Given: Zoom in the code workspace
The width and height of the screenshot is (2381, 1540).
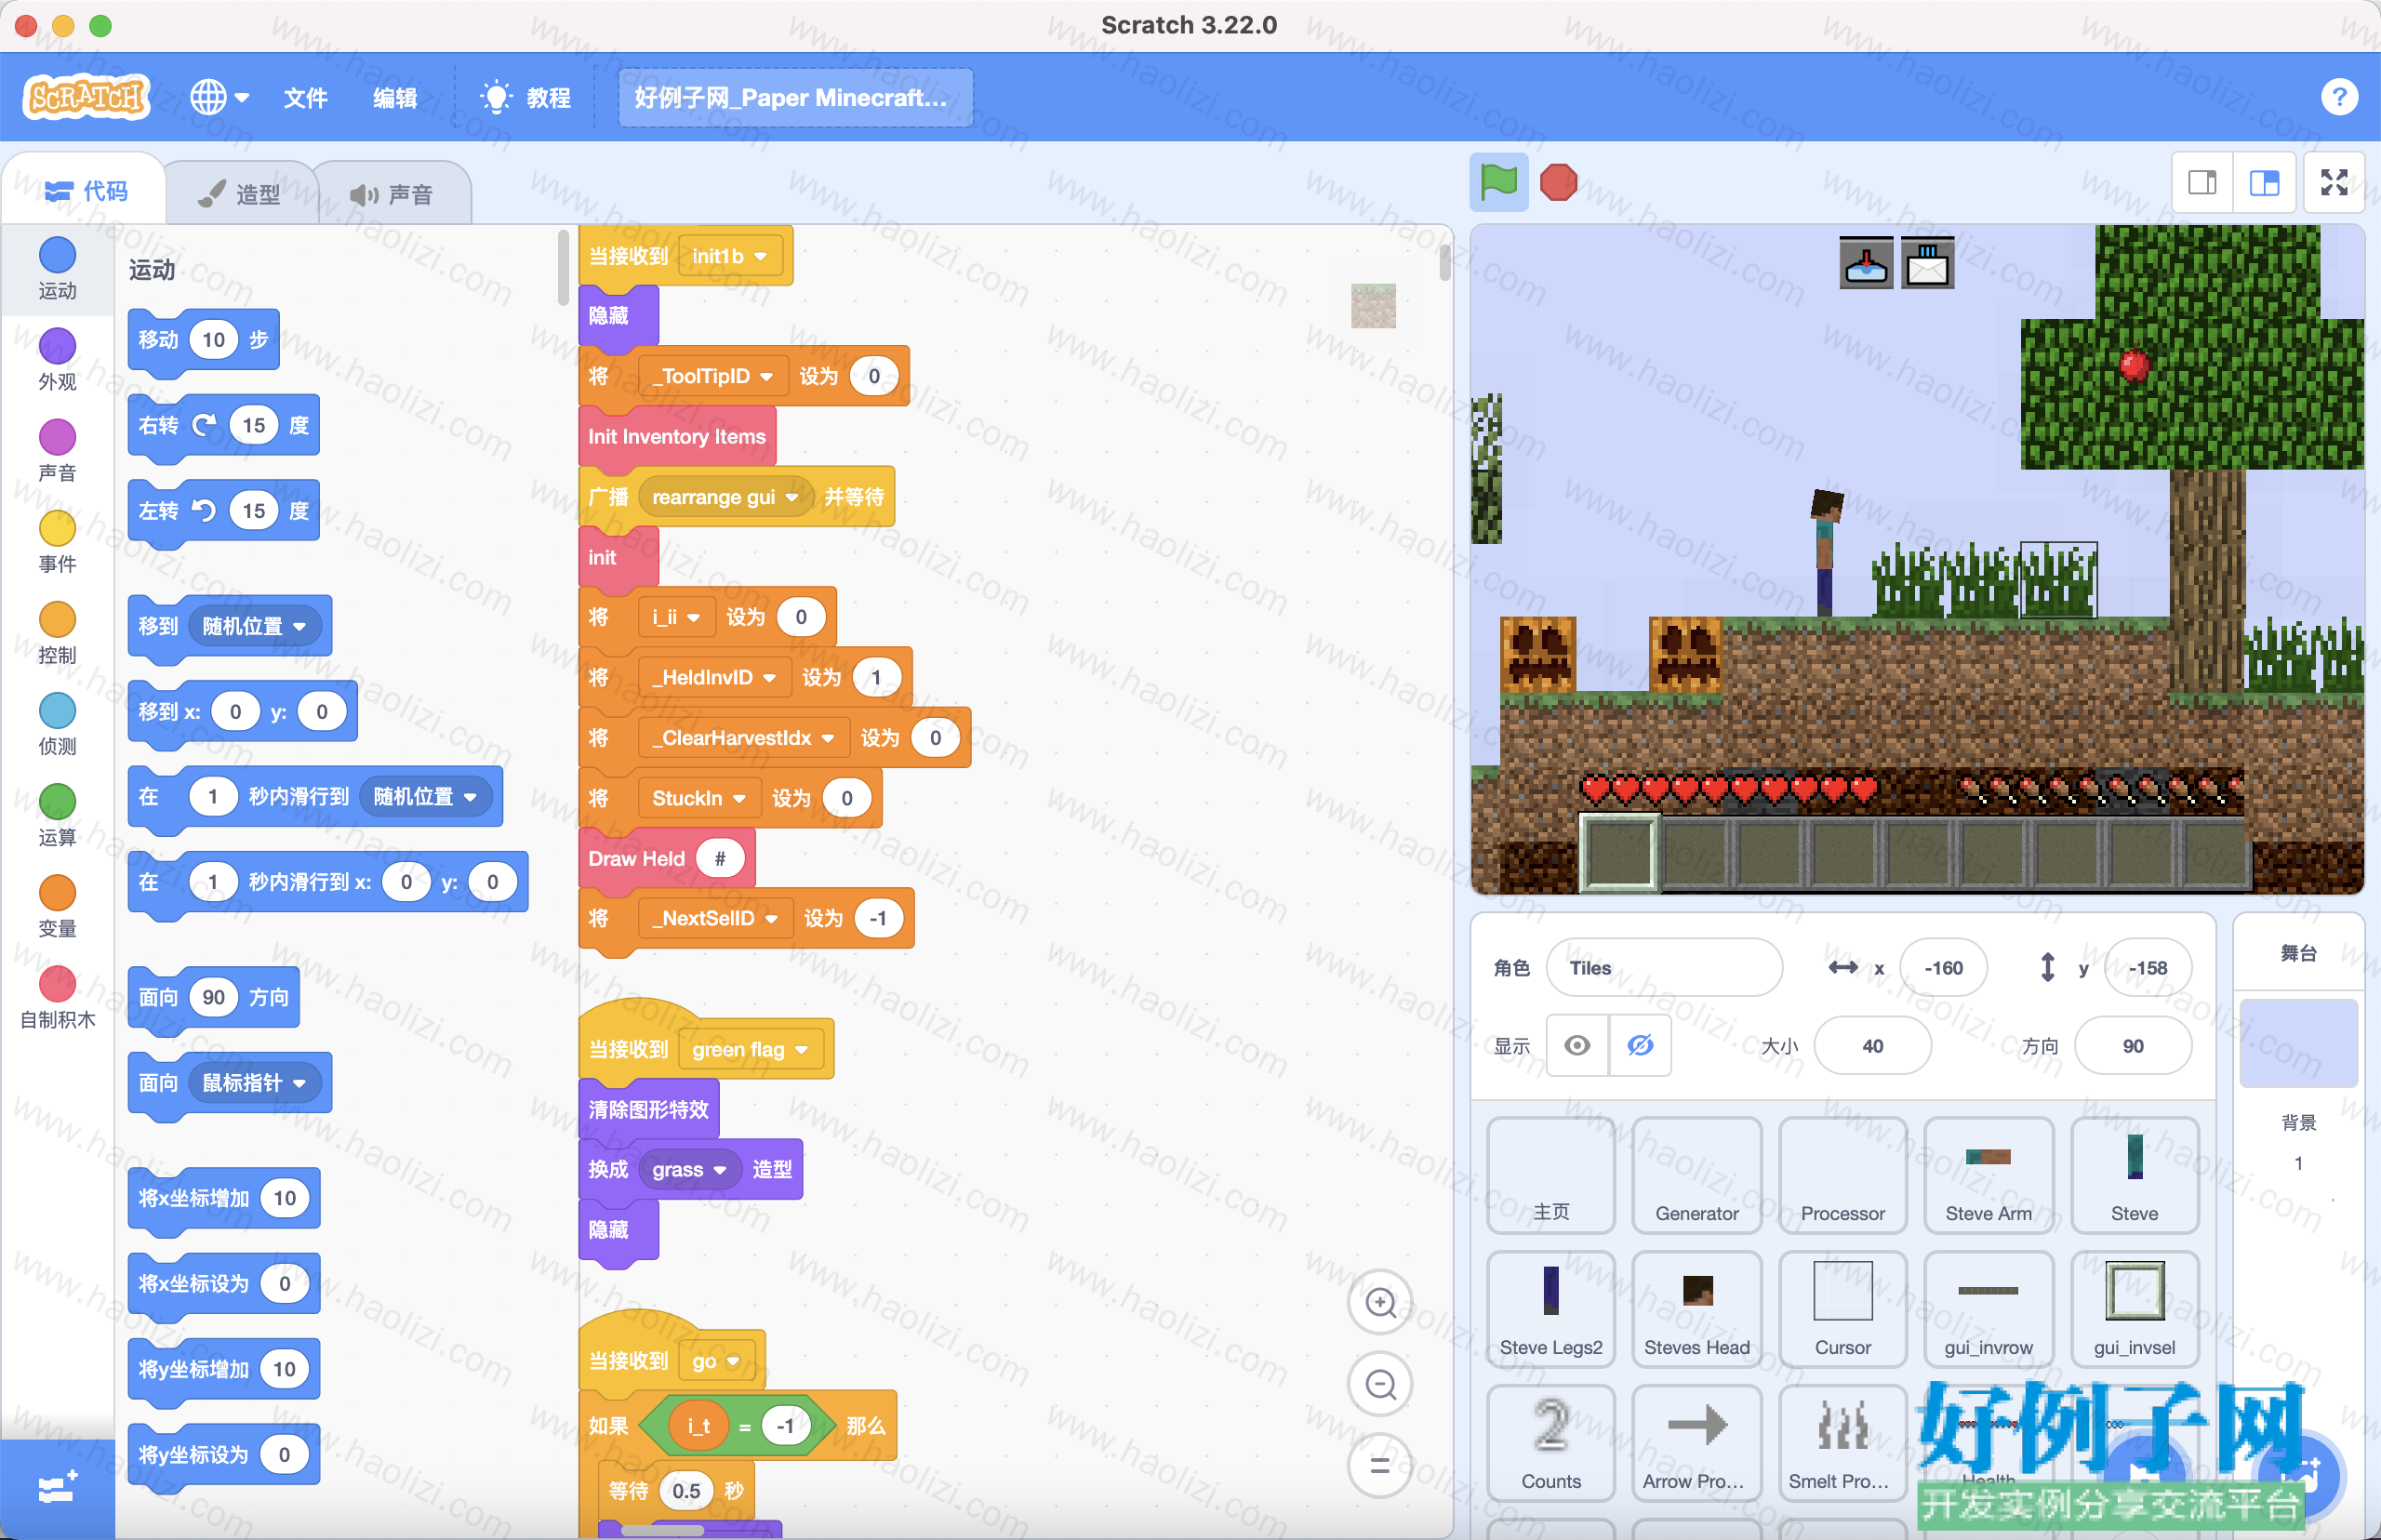Looking at the screenshot, I should coord(1380,1302).
